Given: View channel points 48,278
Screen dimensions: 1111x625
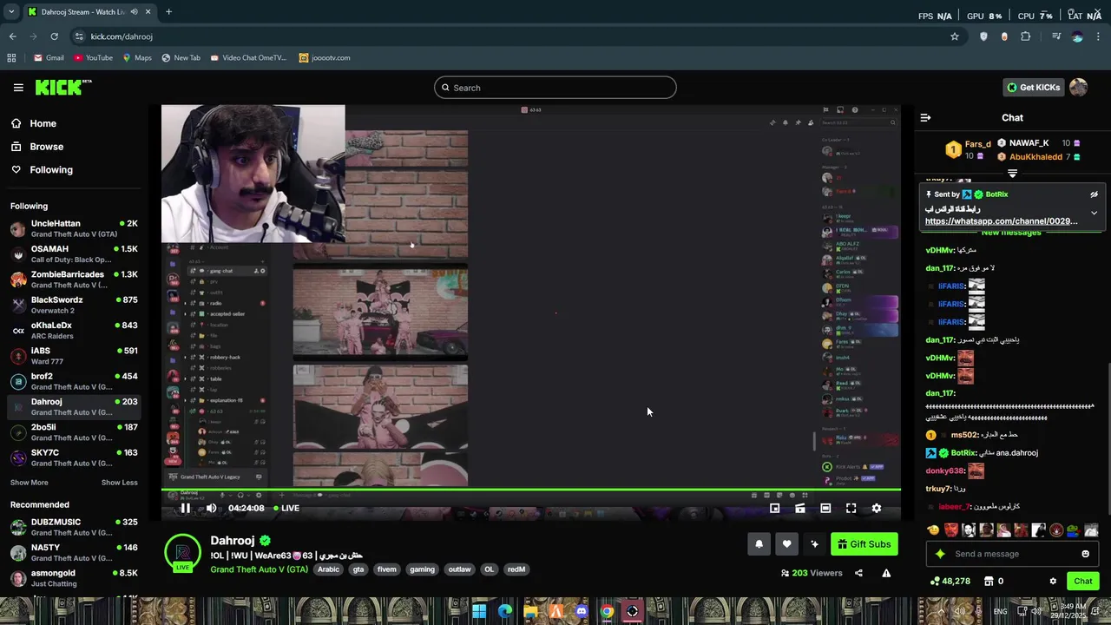Looking at the screenshot, I should click(950, 581).
